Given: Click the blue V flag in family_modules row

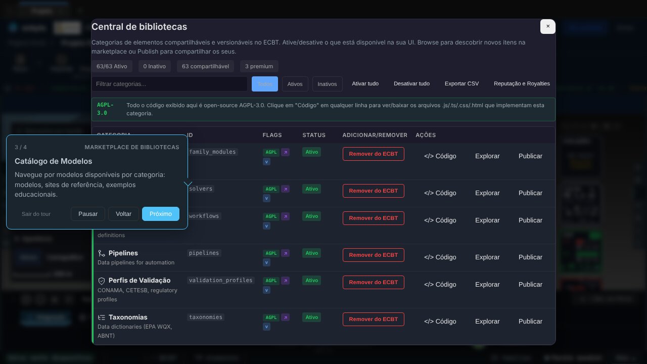Looking at the screenshot, I should 266,162.
